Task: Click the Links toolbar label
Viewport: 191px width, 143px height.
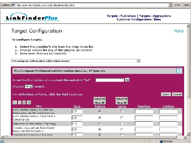Action: point(186,5)
